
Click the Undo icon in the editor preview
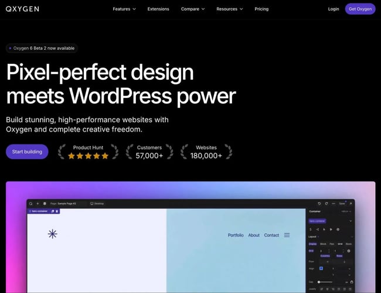click(319, 203)
